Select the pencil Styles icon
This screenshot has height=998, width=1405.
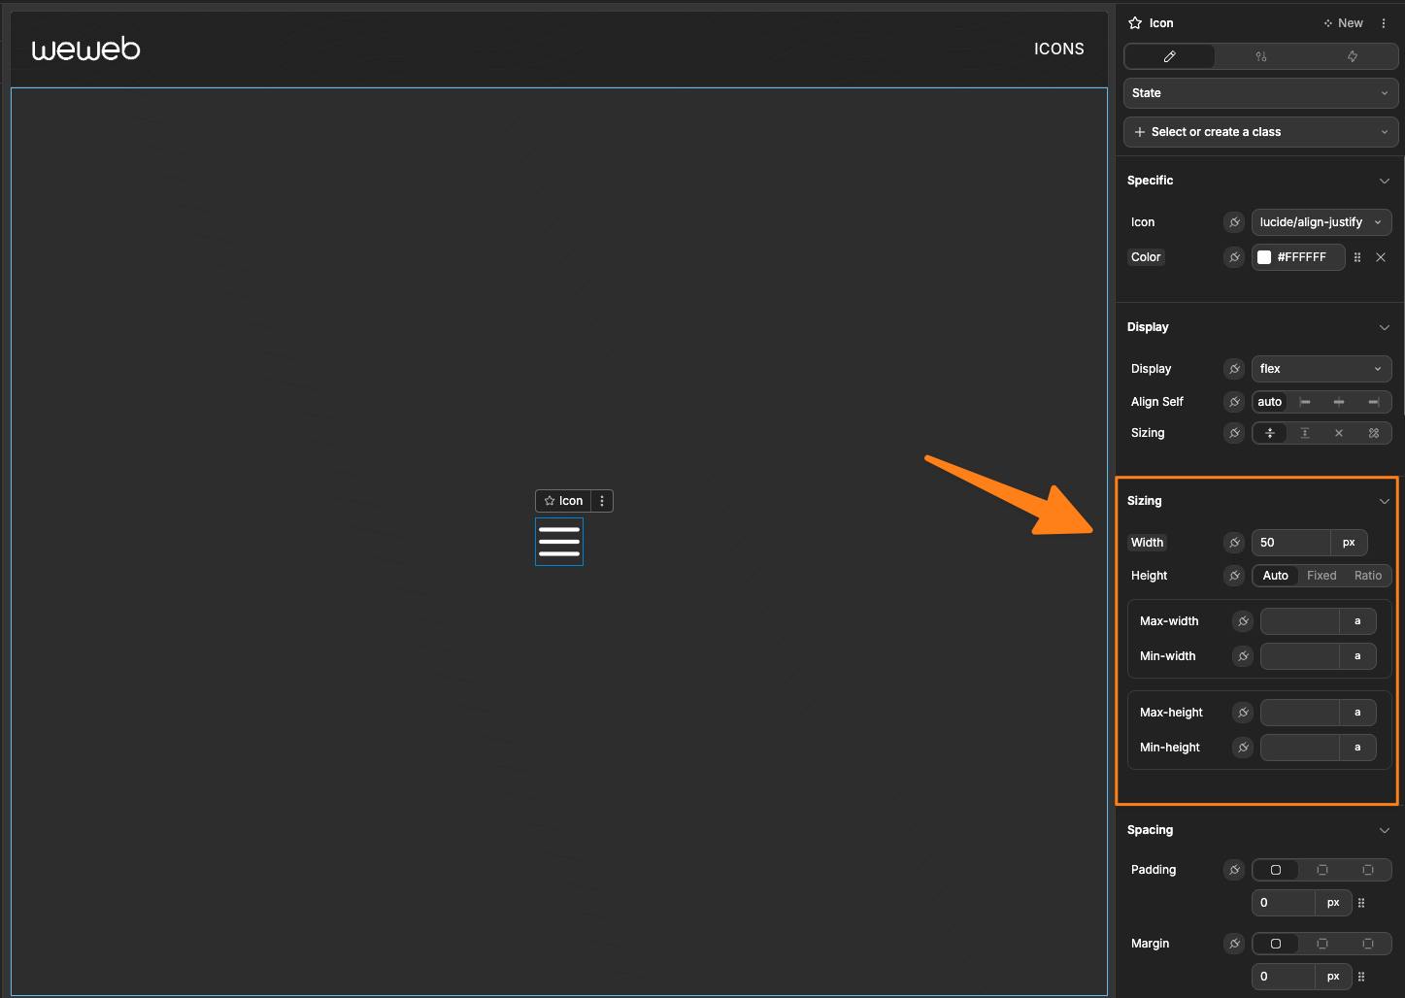pos(1169,56)
